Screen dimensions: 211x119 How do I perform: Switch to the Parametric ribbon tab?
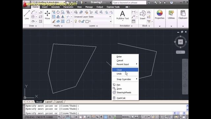tap(68, 7)
